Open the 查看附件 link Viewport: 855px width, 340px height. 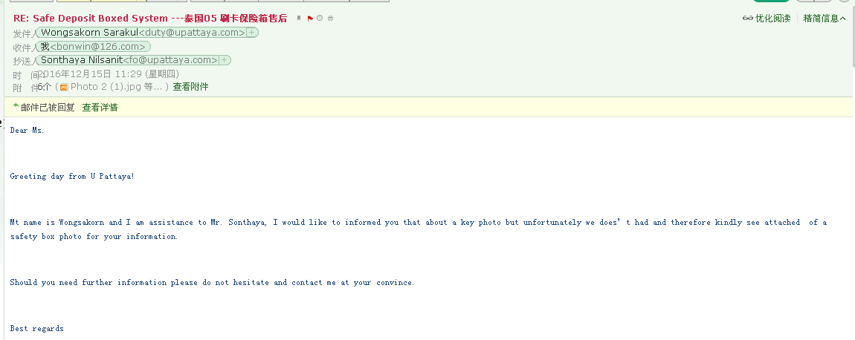190,87
